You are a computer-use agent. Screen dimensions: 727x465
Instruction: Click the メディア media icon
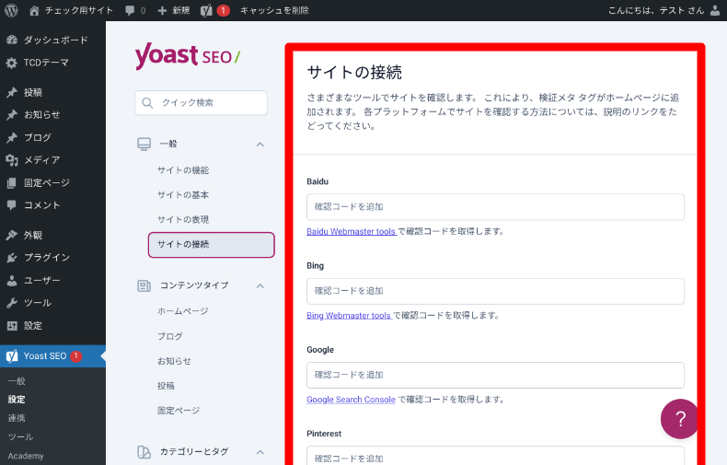12,160
